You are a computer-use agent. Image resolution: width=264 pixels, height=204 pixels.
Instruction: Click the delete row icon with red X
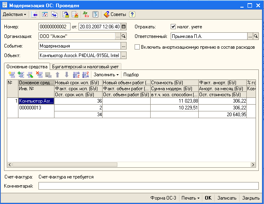click(x=39, y=75)
